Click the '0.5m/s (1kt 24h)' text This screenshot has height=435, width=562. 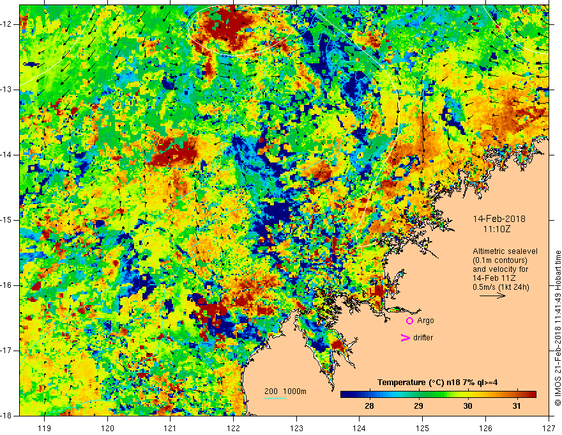pyautogui.click(x=501, y=287)
